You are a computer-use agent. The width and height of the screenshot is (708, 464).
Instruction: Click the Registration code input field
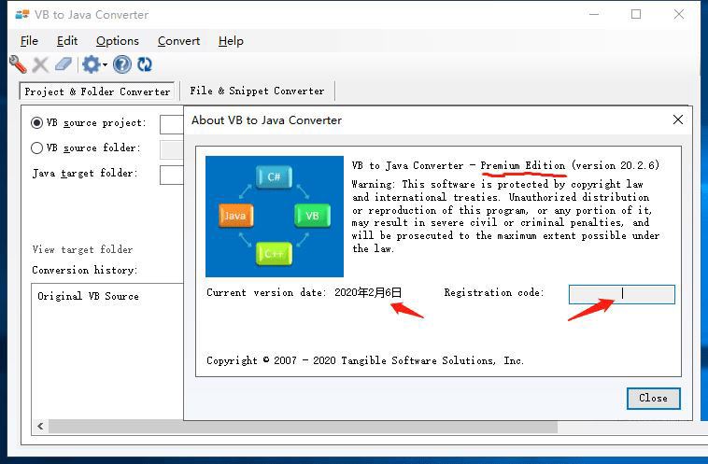(622, 294)
